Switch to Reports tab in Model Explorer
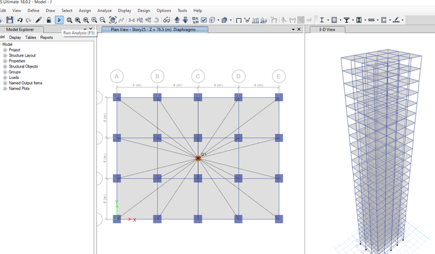This screenshot has width=435, height=254. pyautogui.click(x=46, y=38)
